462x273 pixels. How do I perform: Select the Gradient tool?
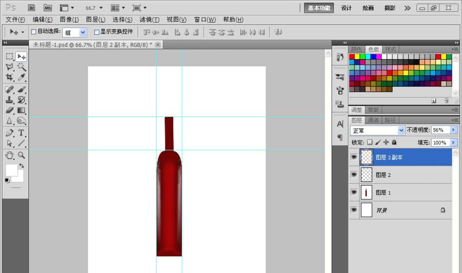(21, 110)
